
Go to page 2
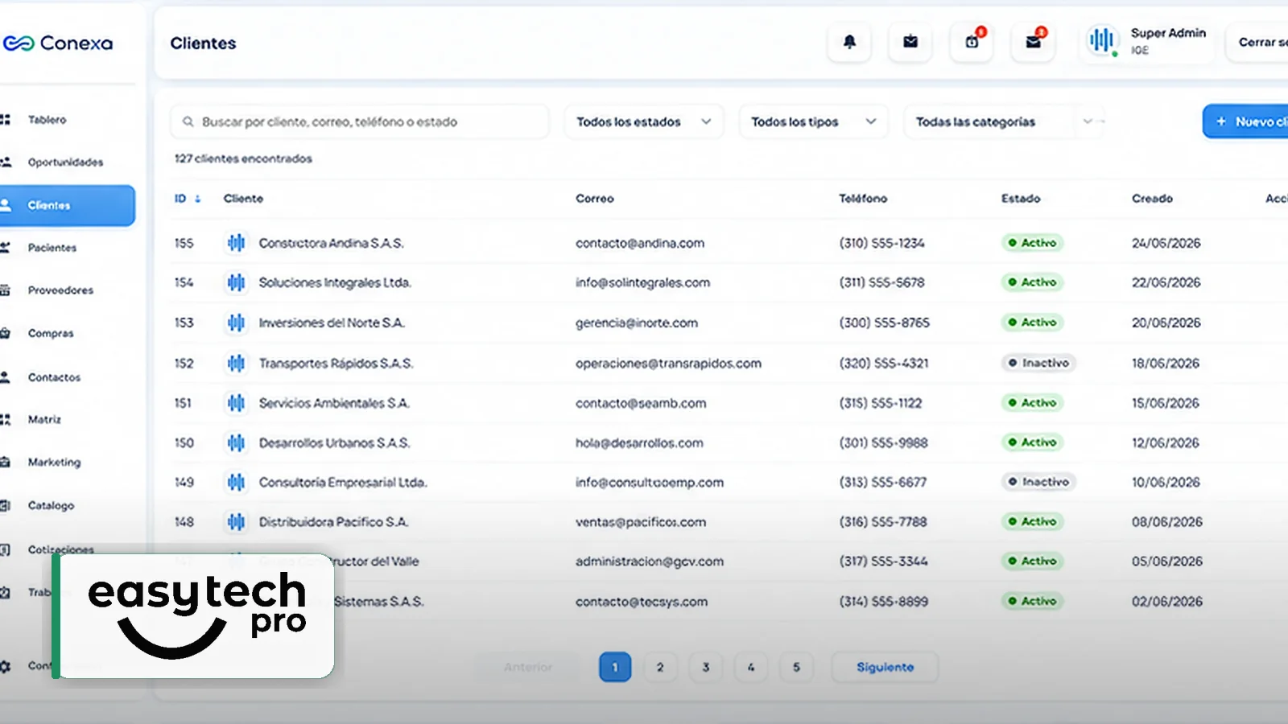pyautogui.click(x=660, y=667)
